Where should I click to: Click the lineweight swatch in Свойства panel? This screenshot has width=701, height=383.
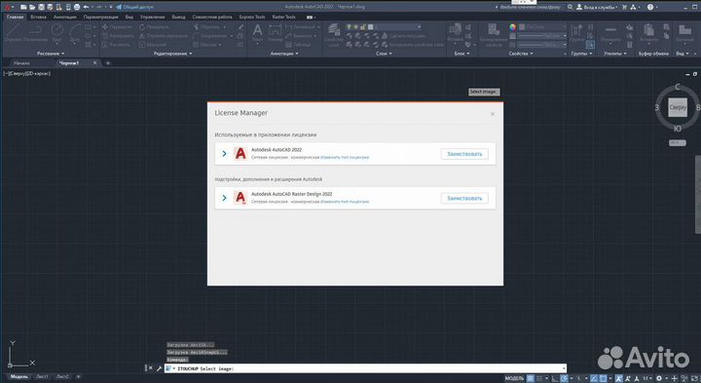[x=512, y=36]
